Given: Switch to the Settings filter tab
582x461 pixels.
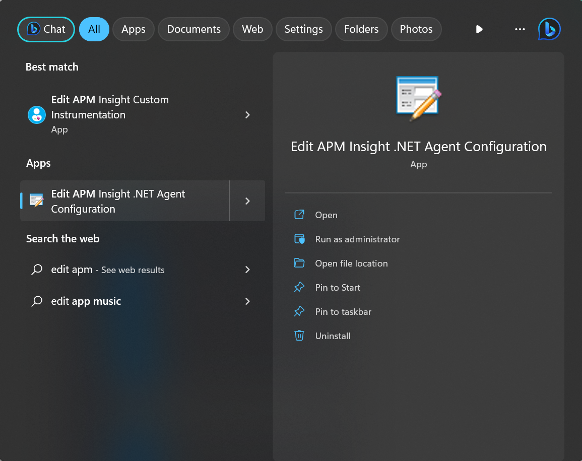Looking at the screenshot, I should pos(303,29).
